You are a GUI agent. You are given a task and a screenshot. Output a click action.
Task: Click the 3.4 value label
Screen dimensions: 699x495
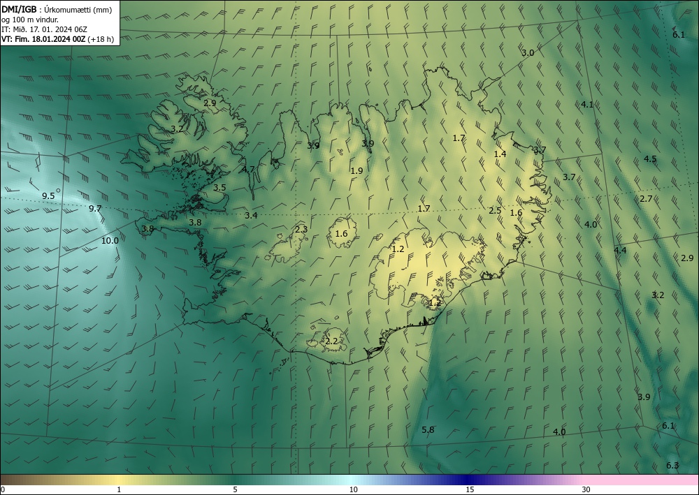[251, 216]
